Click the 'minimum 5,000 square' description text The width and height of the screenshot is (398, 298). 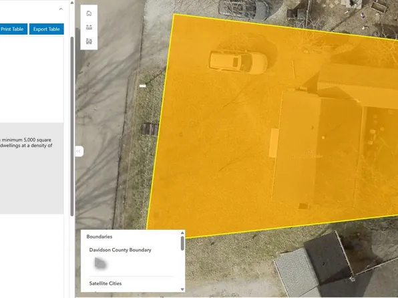click(27, 140)
